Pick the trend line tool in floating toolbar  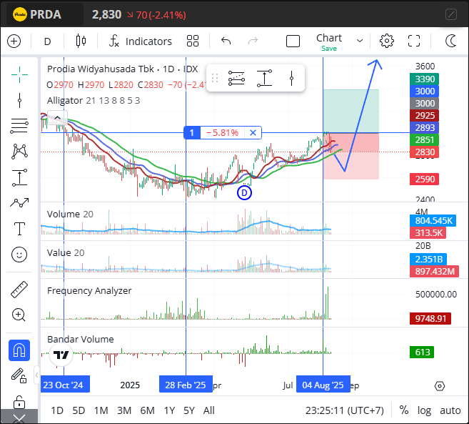236,78
